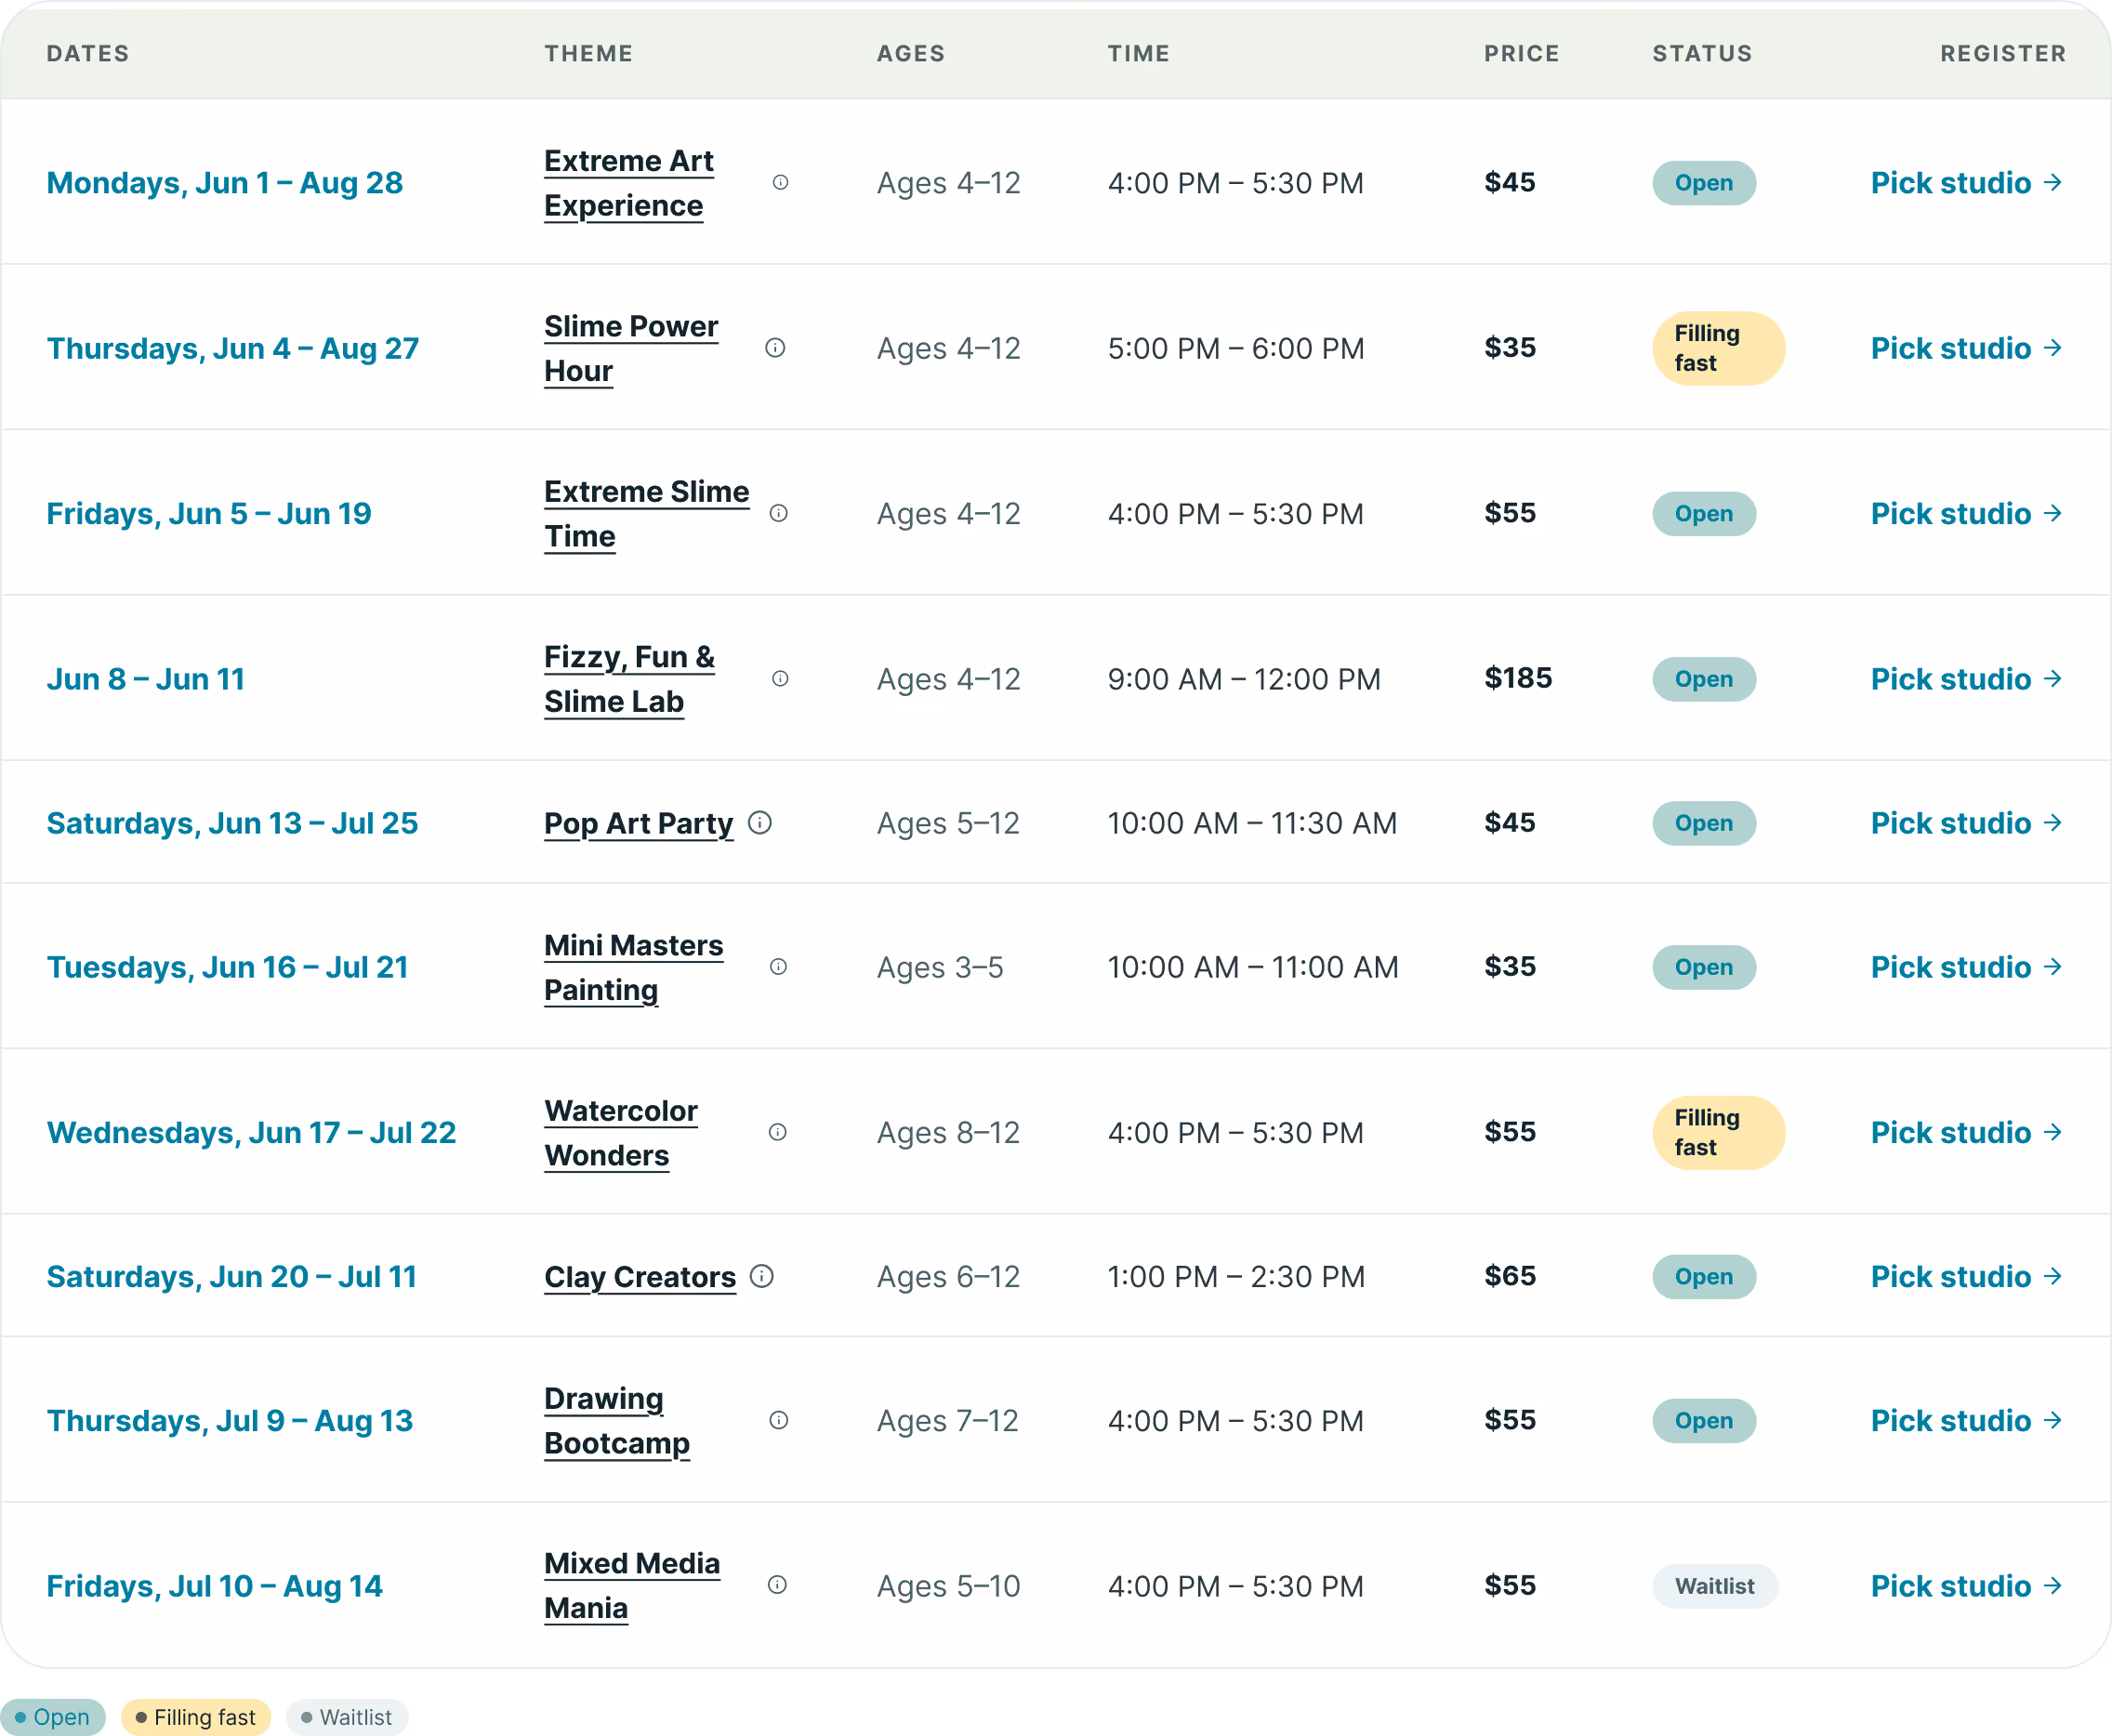The image size is (2112, 1736).
Task: Select the Wednesdays, Jun 17 – Jul 22 date
Action: 252,1133
